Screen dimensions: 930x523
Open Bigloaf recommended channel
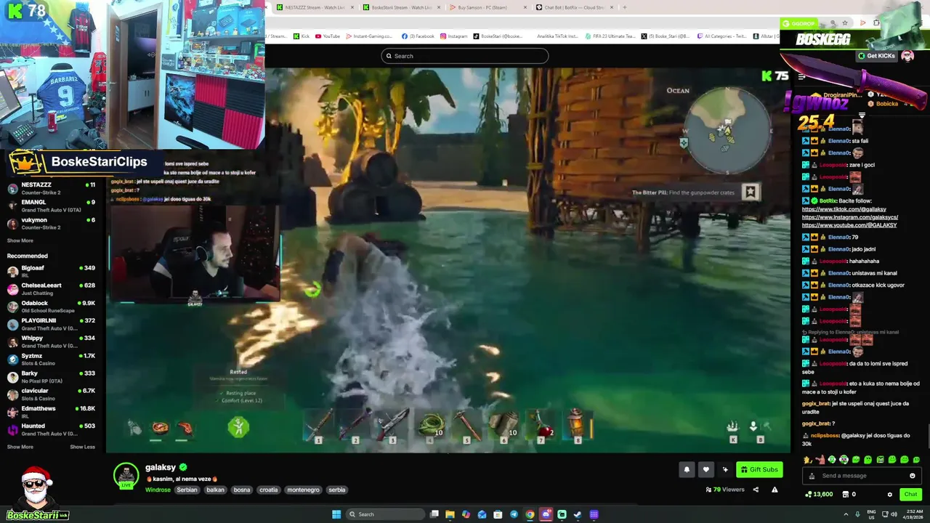[x=51, y=271]
